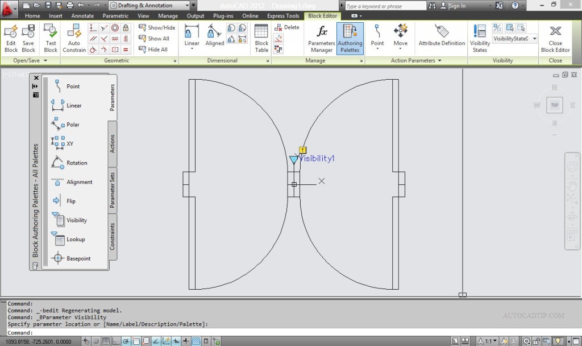582x346 pixels.
Task: Switch to the Actions palette tab
Action: [113, 144]
